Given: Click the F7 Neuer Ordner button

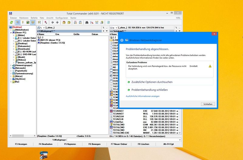Looking at the screenshot, I should point(119,144).
